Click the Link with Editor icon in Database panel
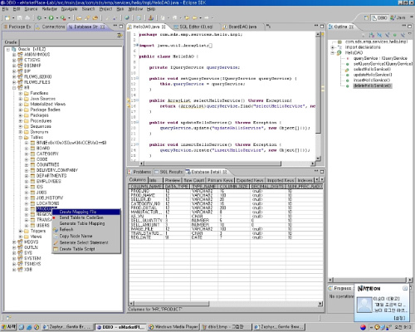 point(120,35)
